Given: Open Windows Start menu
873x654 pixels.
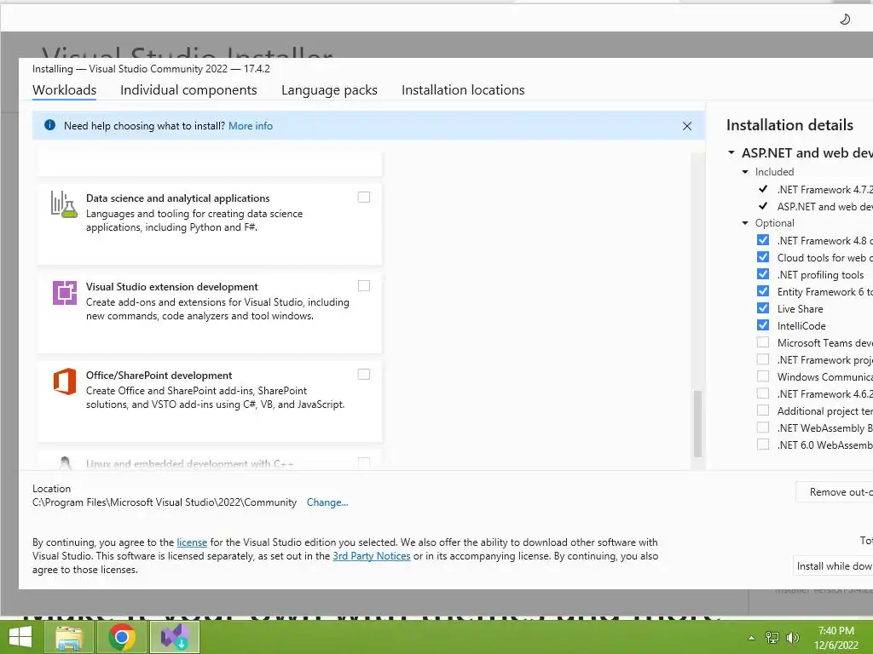Looking at the screenshot, I should click(x=20, y=637).
